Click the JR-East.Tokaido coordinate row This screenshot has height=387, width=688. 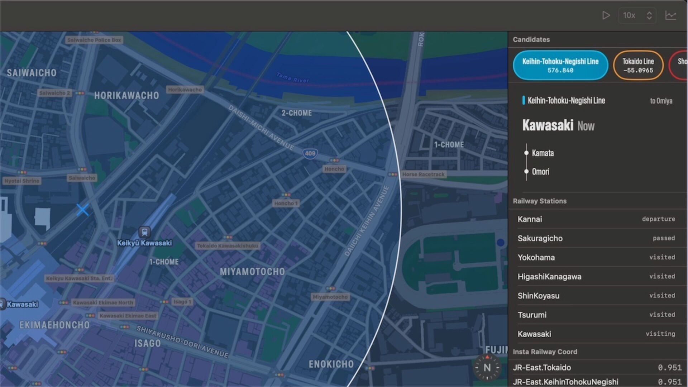click(598, 367)
